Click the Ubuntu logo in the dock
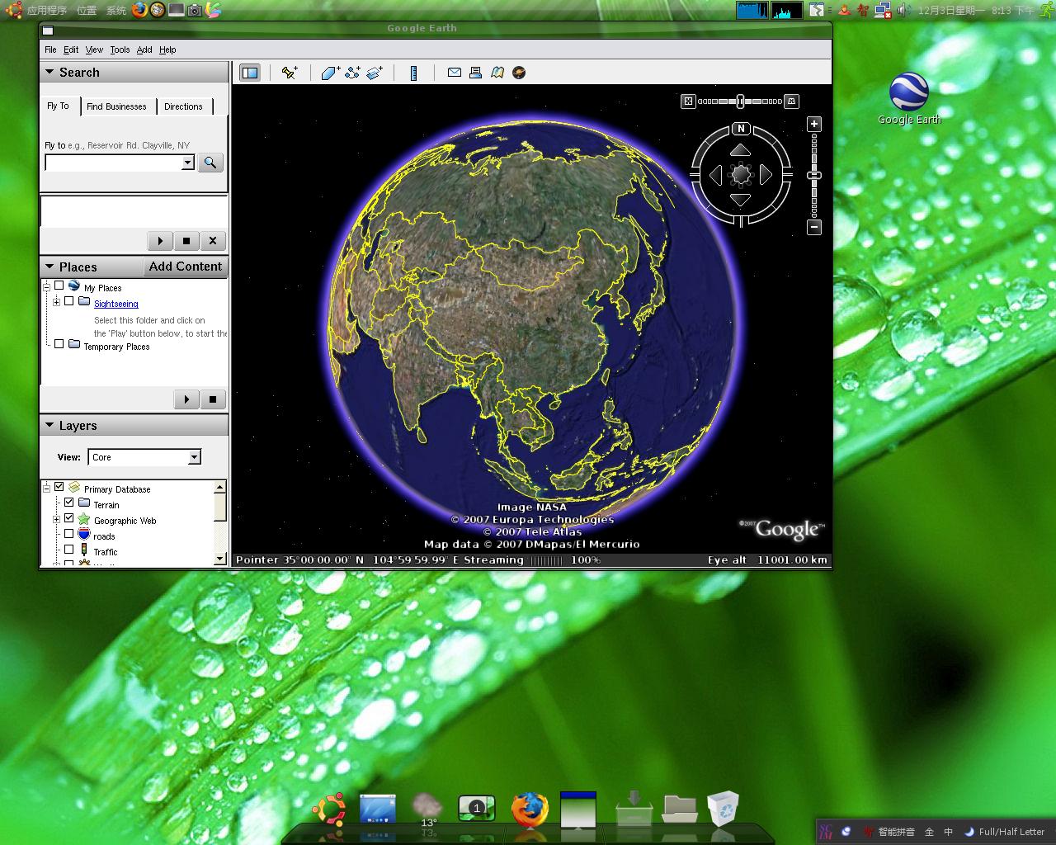This screenshot has width=1056, height=845. pos(328,810)
